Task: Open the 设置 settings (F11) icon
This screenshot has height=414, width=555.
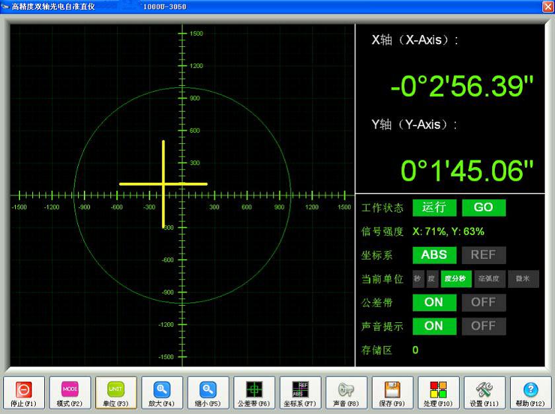Action: pyautogui.click(x=484, y=392)
